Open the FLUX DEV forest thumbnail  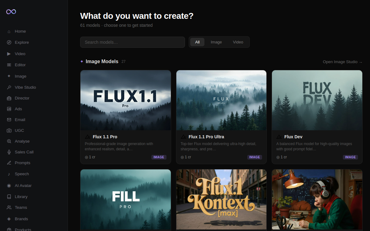pos(317,100)
